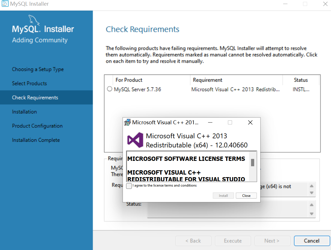Click the Next button
Screen dimensions: 331x250
click(272, 241)
